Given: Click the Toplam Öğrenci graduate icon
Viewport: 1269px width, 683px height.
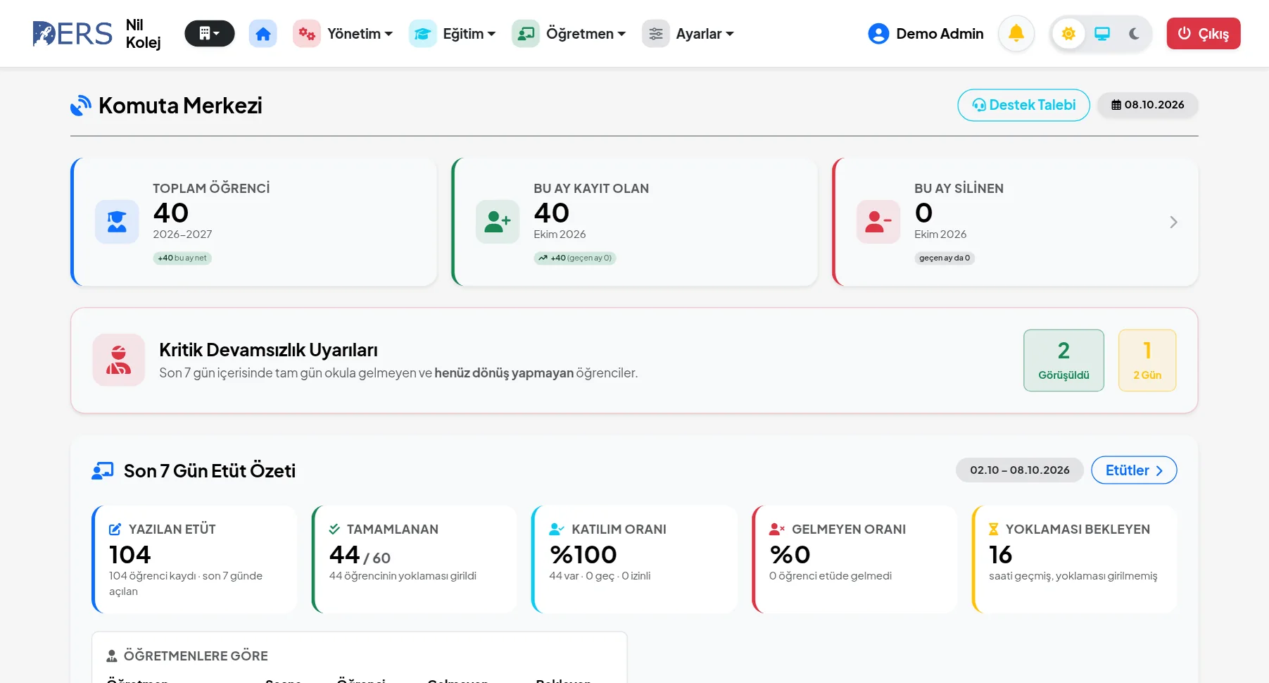Looking at the screenshot, I should click(117, 222).
